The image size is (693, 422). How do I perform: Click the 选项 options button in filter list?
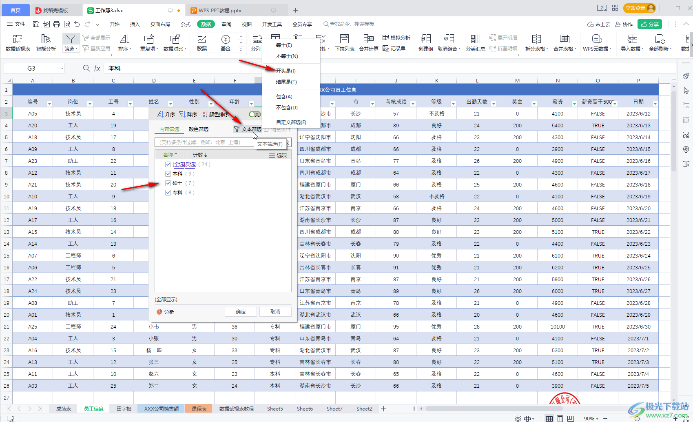click(x=278, y=155)
